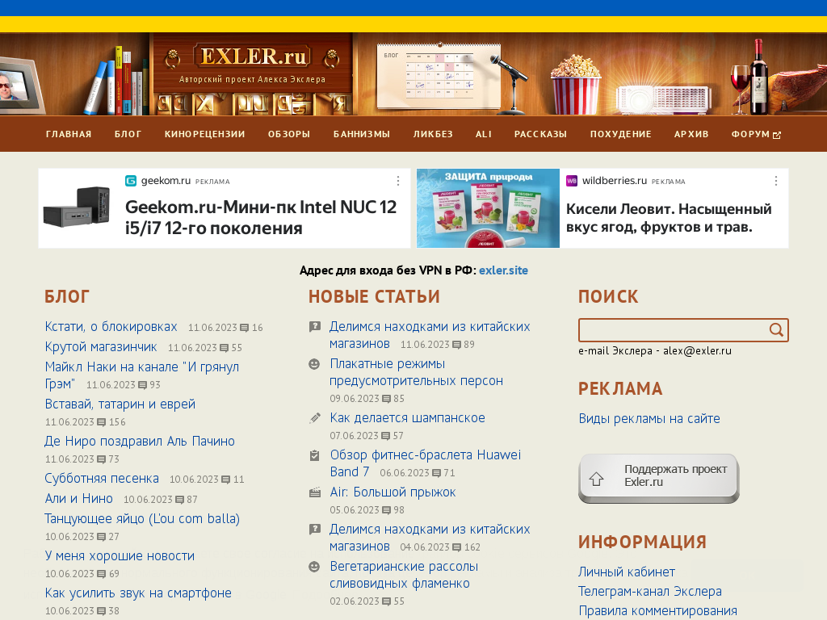Viewport: 827px width, 620px height.
Task: Open ЛИКБЕЗ menu item
Action: point(433,134)
